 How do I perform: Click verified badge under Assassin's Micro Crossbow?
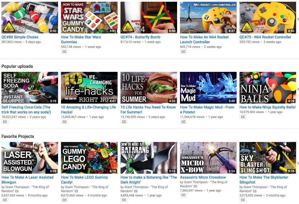point(195,186)
